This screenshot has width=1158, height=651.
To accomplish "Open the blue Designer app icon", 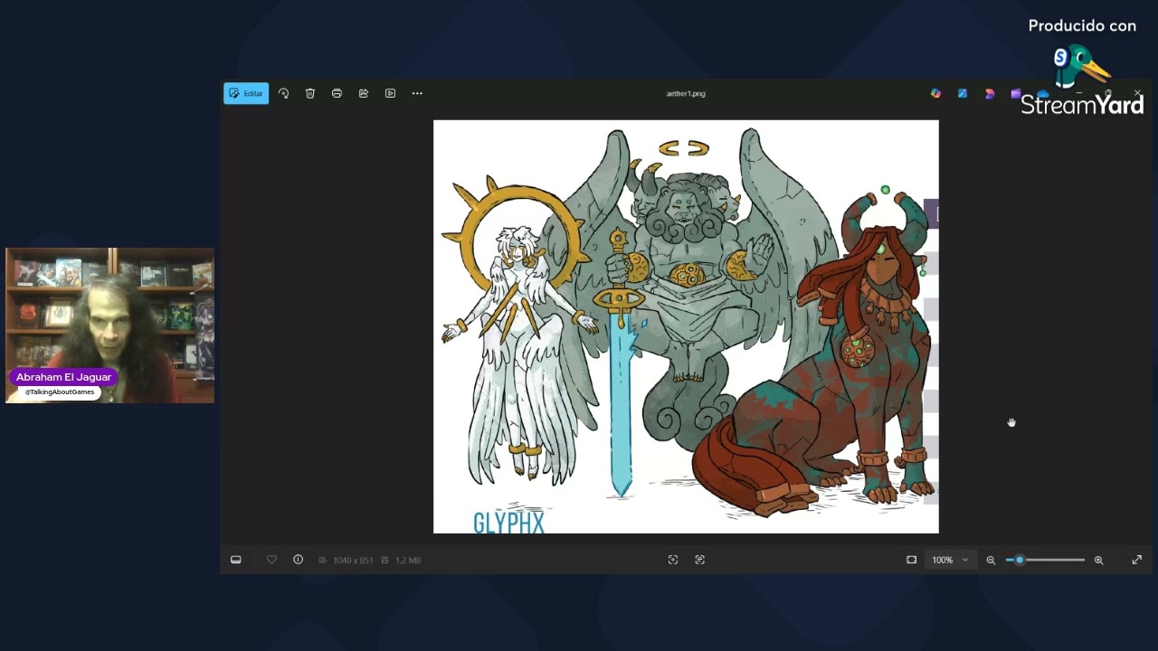I will coord(963,93).
